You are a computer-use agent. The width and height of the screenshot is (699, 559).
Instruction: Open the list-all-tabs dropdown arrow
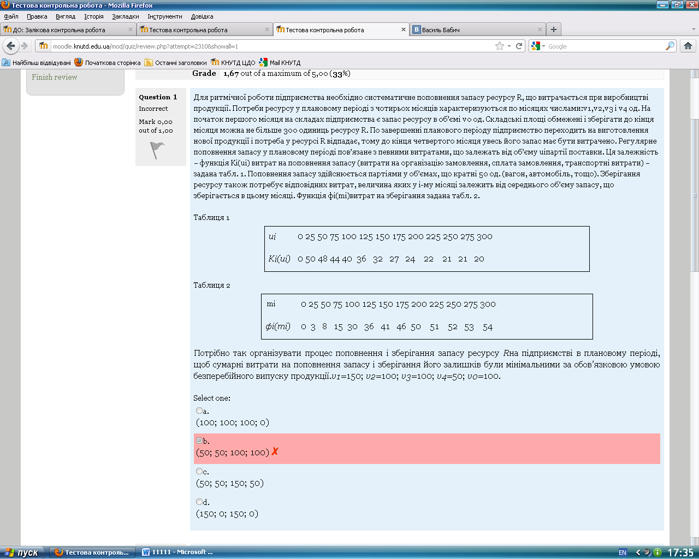694,29
